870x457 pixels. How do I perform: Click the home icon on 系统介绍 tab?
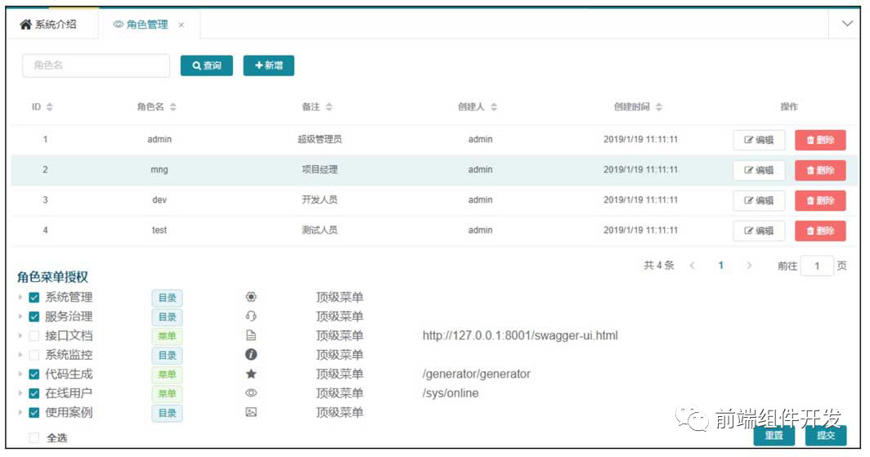click(x=25, y=25)
